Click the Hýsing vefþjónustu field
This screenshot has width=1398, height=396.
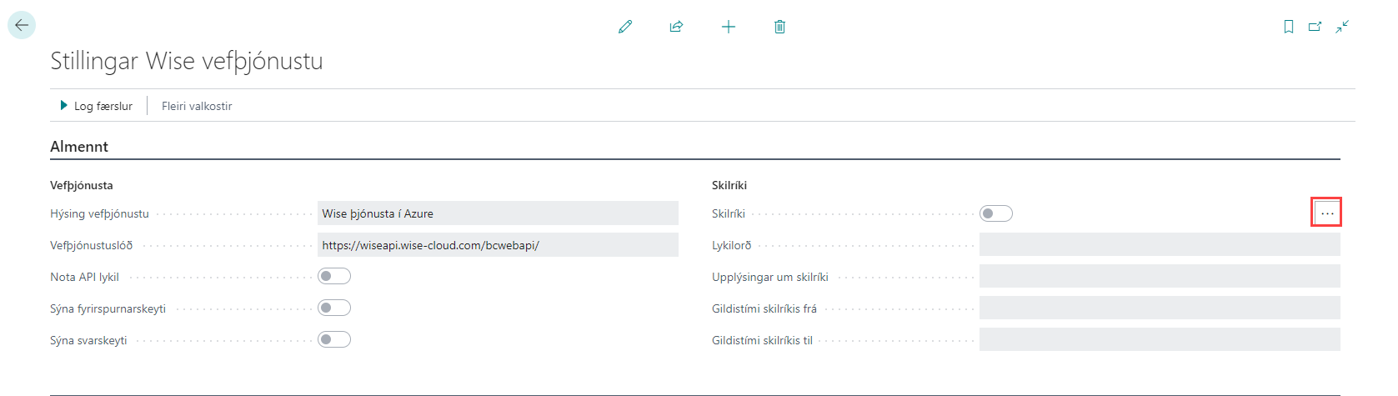[497, 213]
